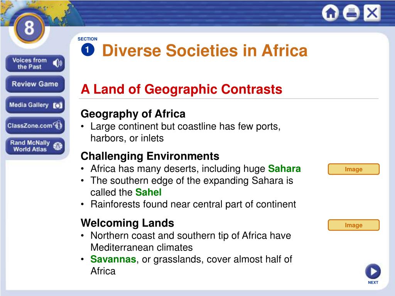Screen dimensions: 395x296
Task: Select the section 1 number marker
Action: coord(88,50)
